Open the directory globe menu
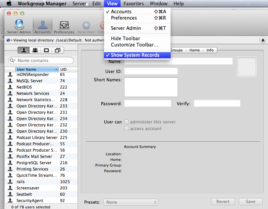 click(9, 40)
